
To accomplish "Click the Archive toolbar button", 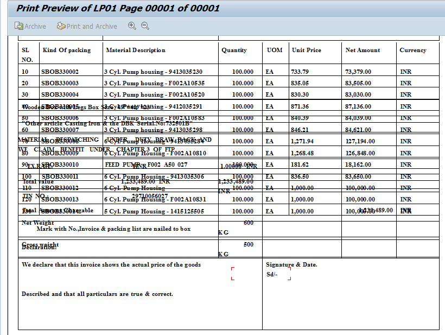I will click(30, 26).
